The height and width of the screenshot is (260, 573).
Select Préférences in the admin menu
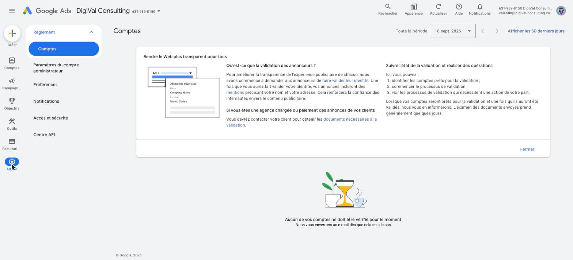[45, 85]
